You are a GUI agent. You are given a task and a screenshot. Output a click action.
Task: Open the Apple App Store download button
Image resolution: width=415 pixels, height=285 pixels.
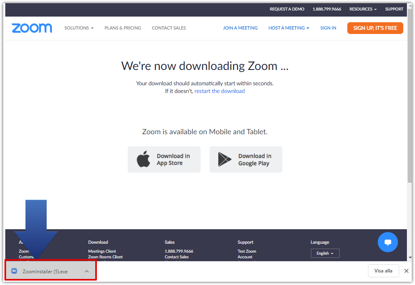click(x=164, y=159)
